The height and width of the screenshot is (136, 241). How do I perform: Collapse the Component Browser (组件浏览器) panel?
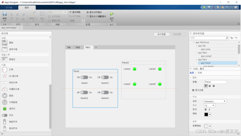click(191, 33)
